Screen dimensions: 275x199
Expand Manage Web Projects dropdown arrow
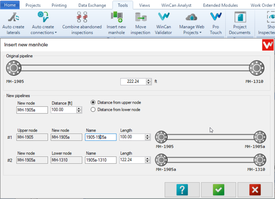click(x=200, y=33)
